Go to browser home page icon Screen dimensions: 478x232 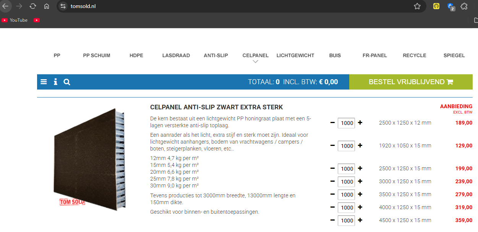(47, 6)
